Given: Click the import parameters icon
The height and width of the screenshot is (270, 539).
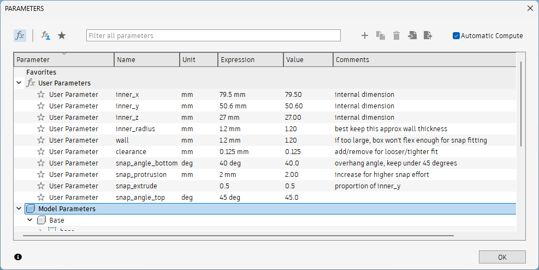Looking at the screenshot, I should (412, 35).
